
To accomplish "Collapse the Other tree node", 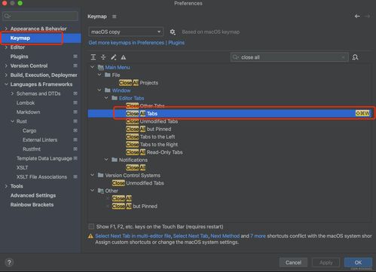I will point(93,191).
